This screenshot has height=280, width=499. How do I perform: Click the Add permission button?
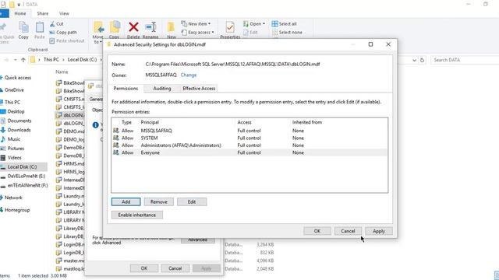pos(126,201)
